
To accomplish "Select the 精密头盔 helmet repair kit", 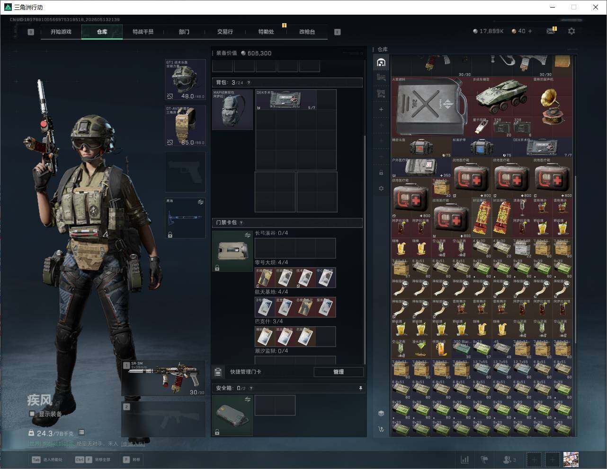I will [421, 148].
